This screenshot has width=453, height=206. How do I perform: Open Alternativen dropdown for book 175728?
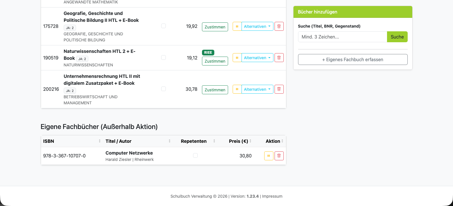[x=257, y=26]
